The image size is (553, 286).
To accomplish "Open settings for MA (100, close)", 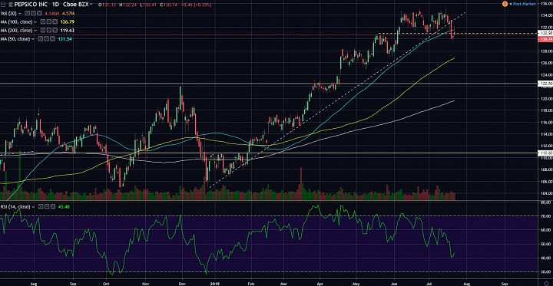I will coord(48,21).
